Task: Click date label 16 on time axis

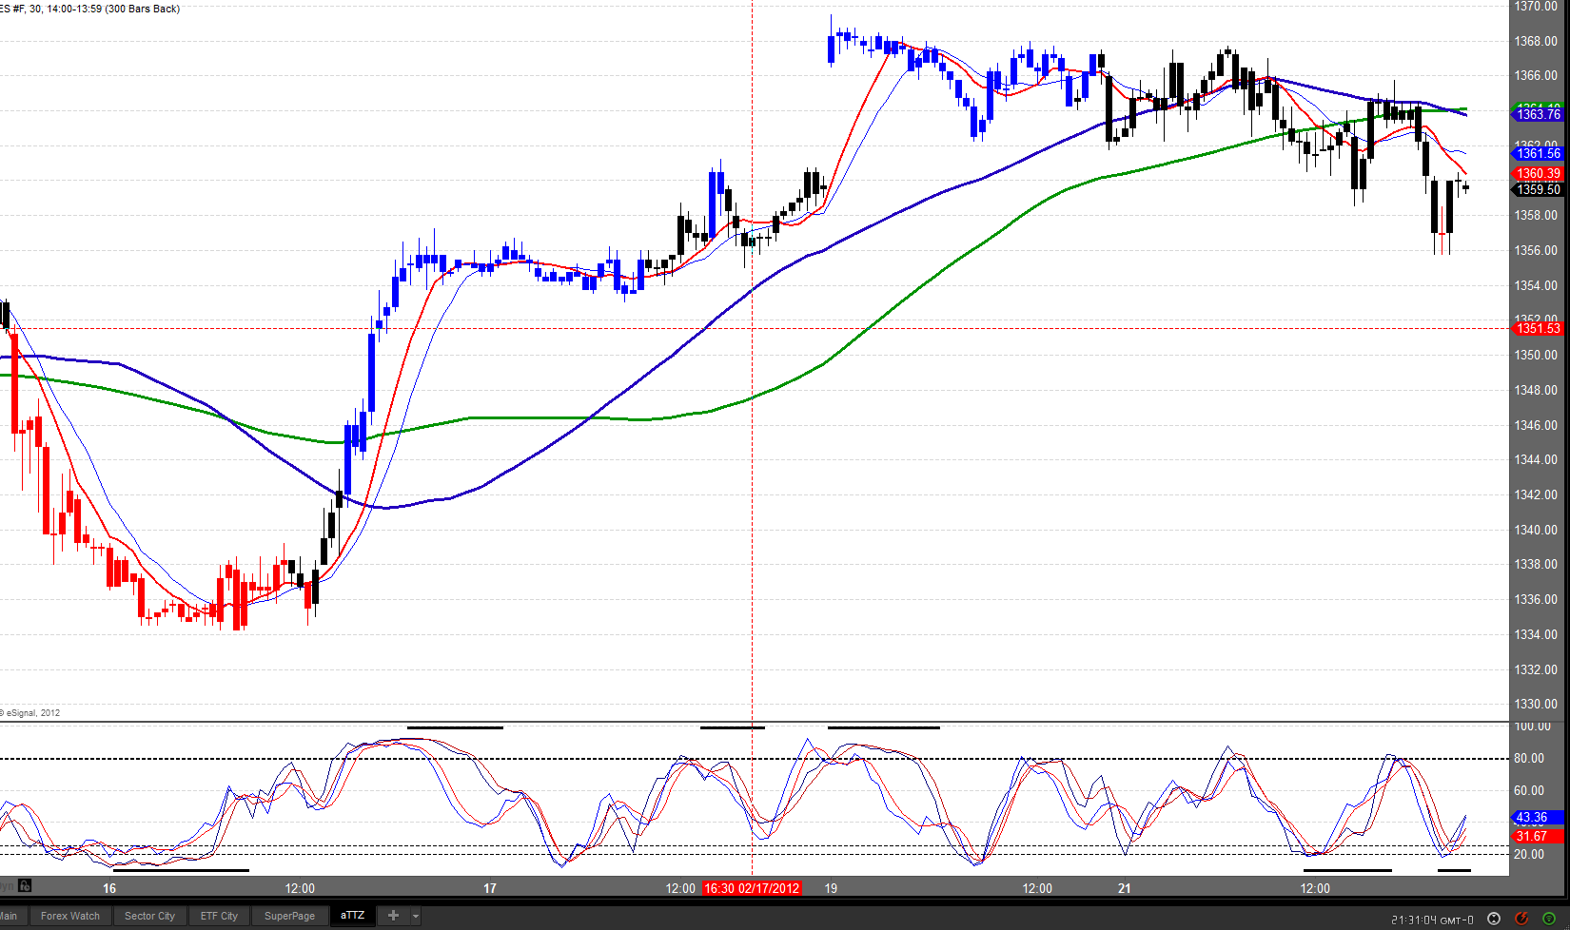Action: click(109, 888)
